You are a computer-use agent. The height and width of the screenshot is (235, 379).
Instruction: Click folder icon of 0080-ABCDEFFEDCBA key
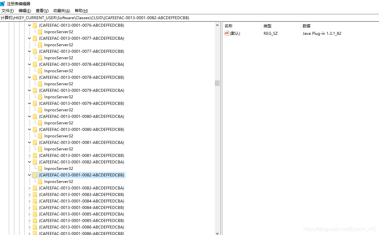pyautogui.click(x=35, y=117)
